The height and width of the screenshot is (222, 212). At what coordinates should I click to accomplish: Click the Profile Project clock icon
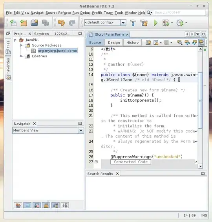[180, 23]
